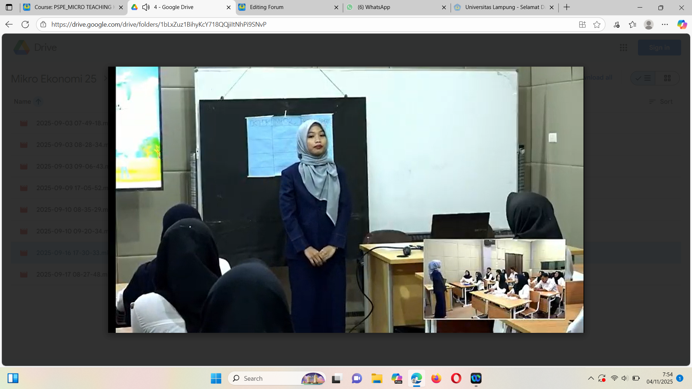Open the Sort options dropdown
Image resolution: width=692 pixels, height=389 pixels.
pos(661,102)
